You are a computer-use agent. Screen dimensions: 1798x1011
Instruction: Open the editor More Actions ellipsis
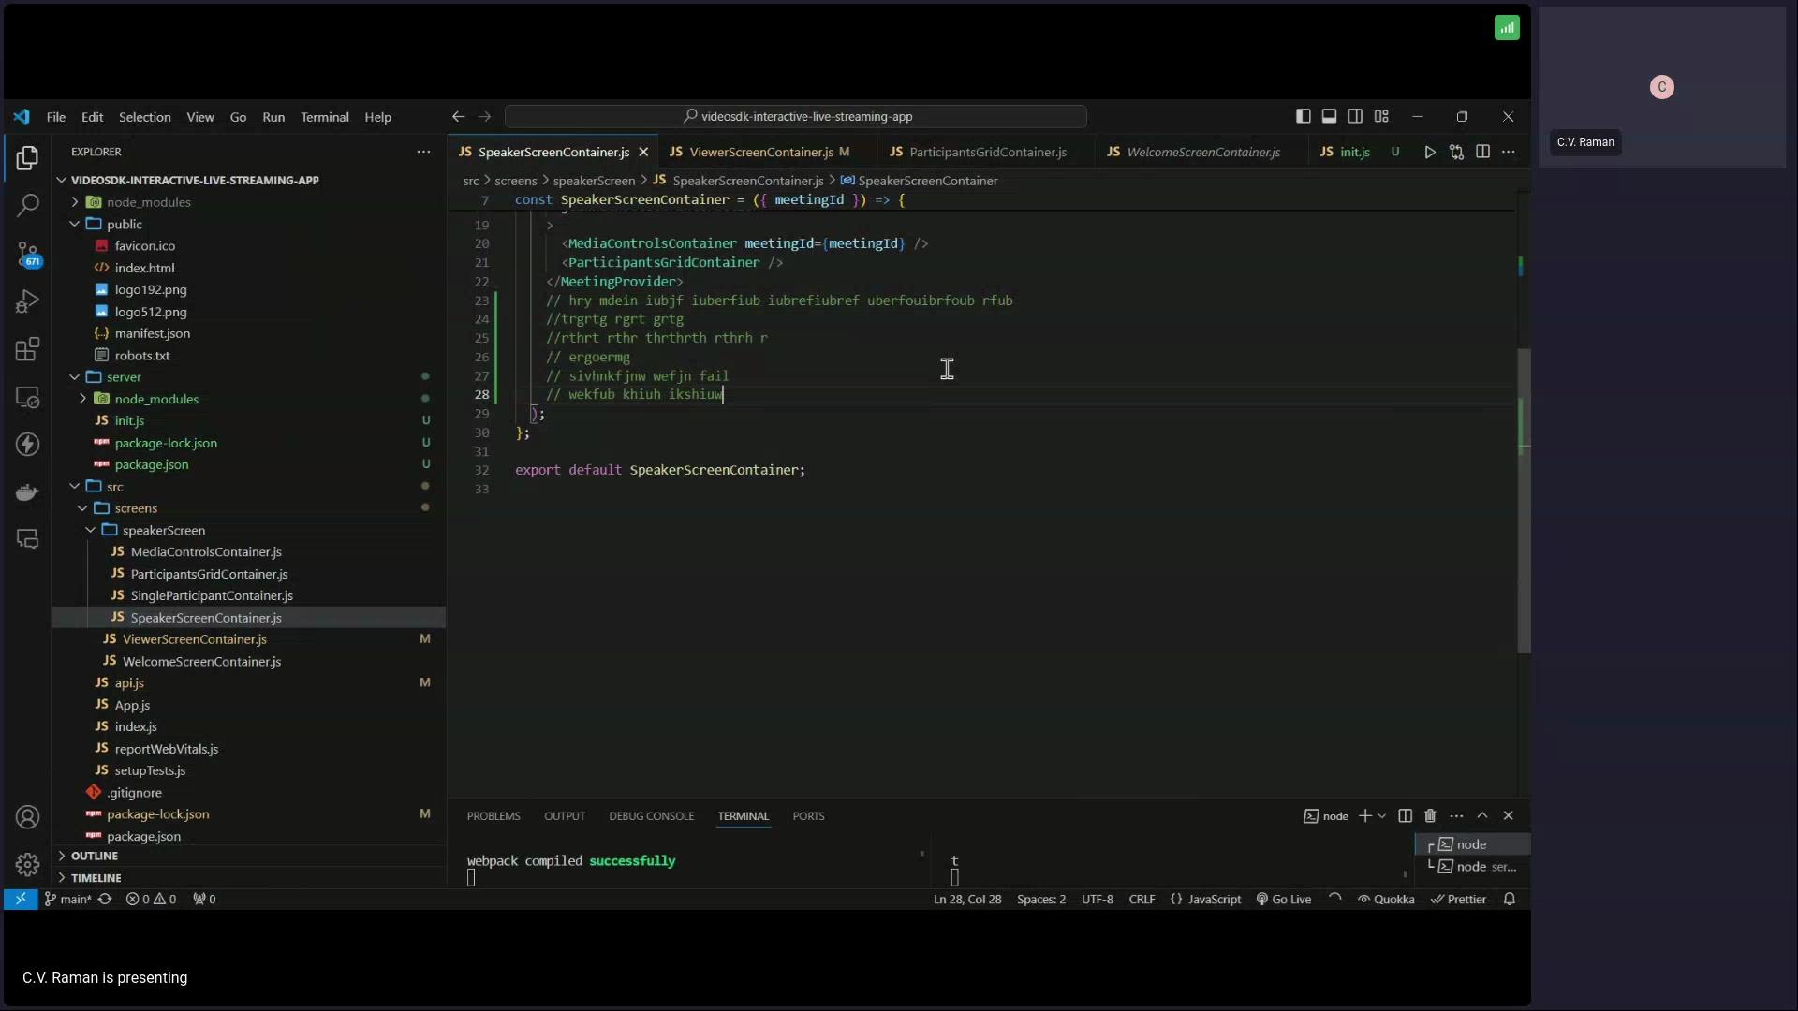click(1508, 152)
